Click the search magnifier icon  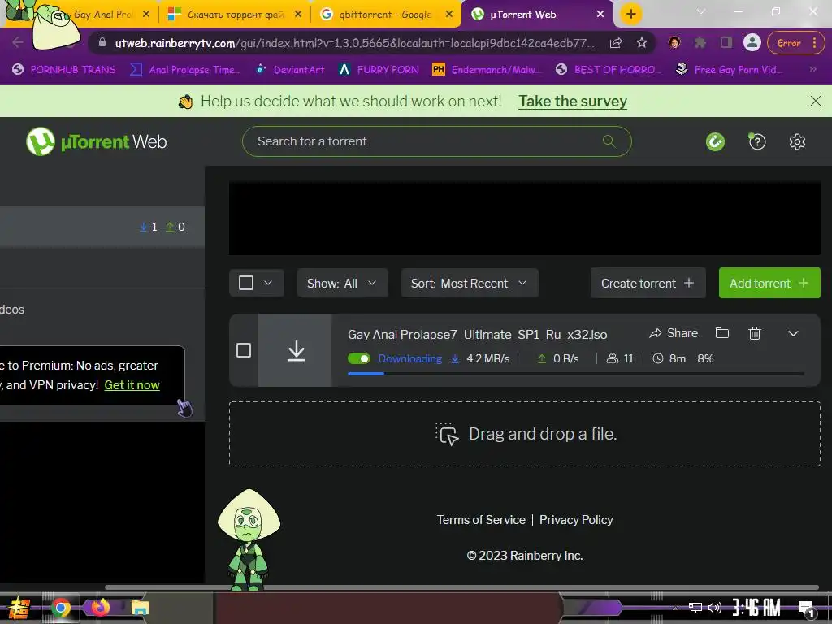(609, 141)
